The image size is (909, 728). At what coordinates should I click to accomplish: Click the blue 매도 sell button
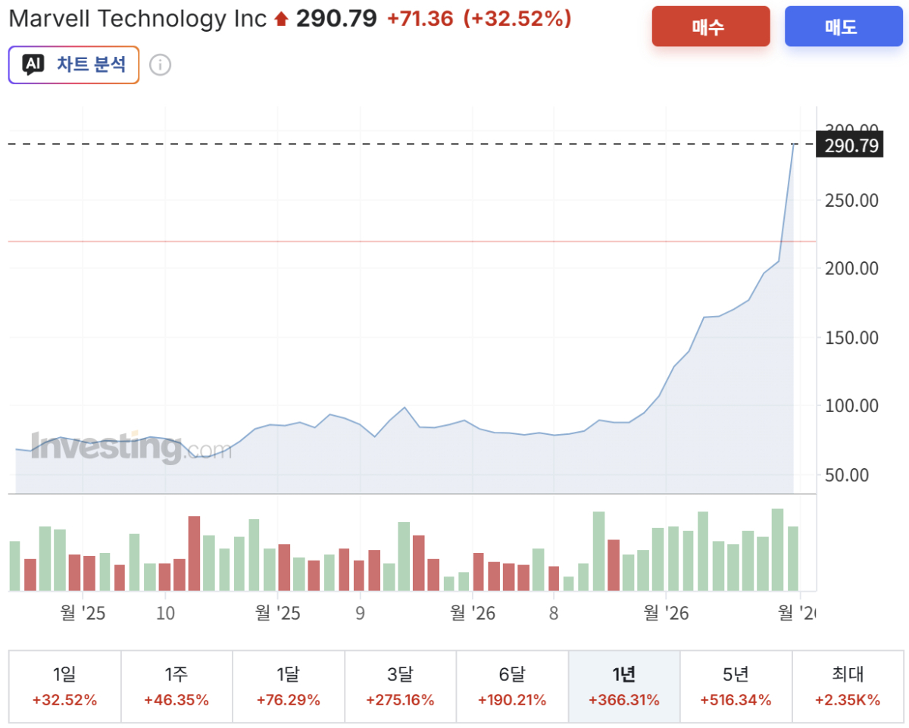[x=843, y=27]
